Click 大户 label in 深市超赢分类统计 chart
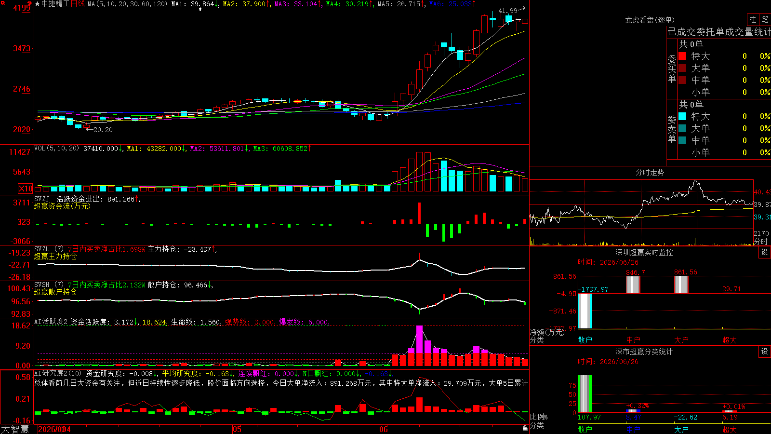Screen dimensions: 771x434 (x=681, y=429)
